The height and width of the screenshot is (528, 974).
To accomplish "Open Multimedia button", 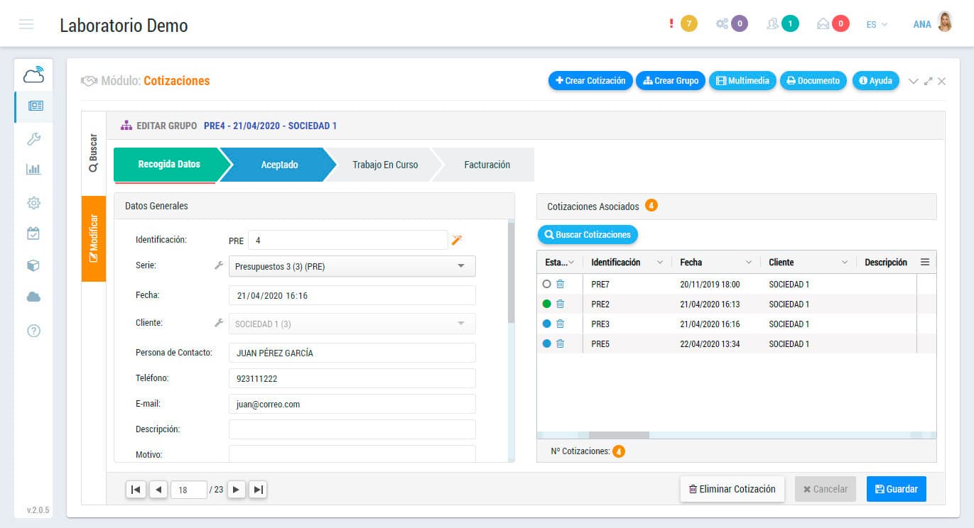I will pos(742,81).
